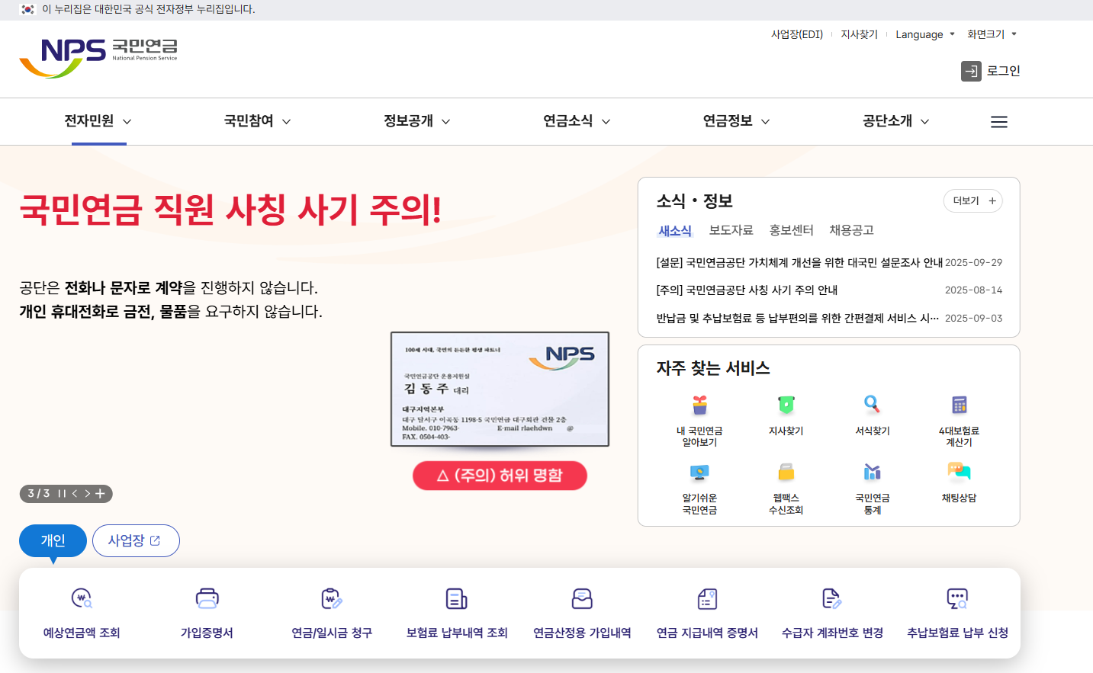Click the 국민연금 직원 사칭 사기 주의! headline
Viewport: 1093px width, 673px height.
(230, 210)
